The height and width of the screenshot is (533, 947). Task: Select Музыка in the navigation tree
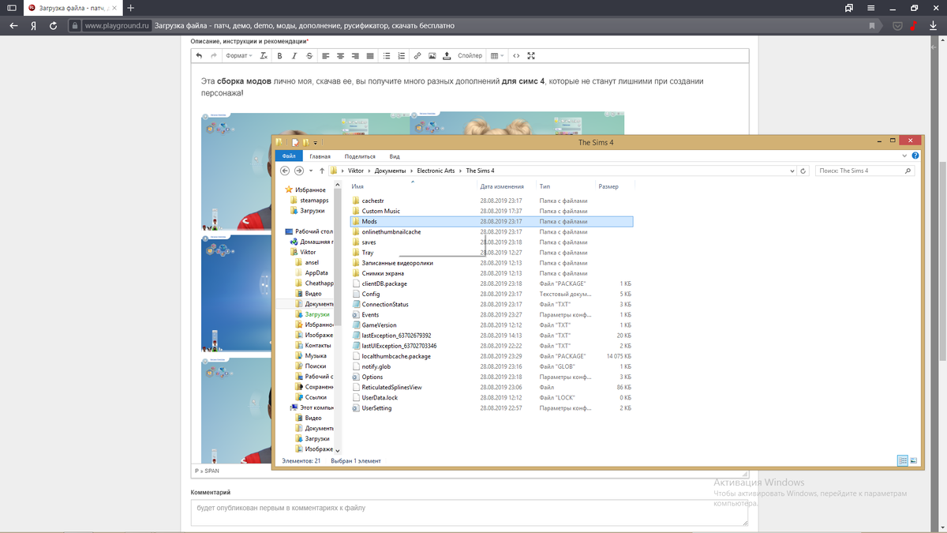(x=316, y=355)
